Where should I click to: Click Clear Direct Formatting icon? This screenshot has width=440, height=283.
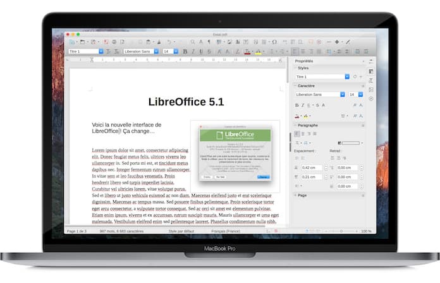pyautogui.click(x=238, y=51)
